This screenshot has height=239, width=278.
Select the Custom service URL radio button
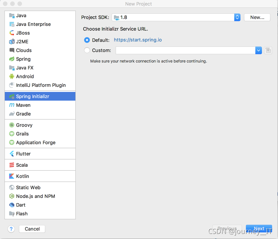(x=87, y=50)
